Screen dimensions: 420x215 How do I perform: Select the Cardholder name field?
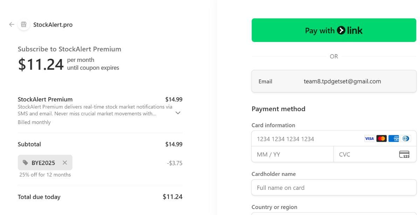click(334, 188)
